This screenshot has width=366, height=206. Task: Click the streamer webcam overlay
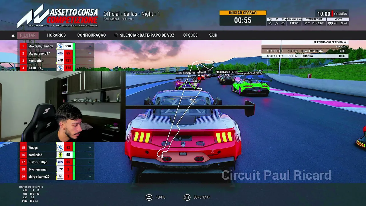(x=63, y=106)
